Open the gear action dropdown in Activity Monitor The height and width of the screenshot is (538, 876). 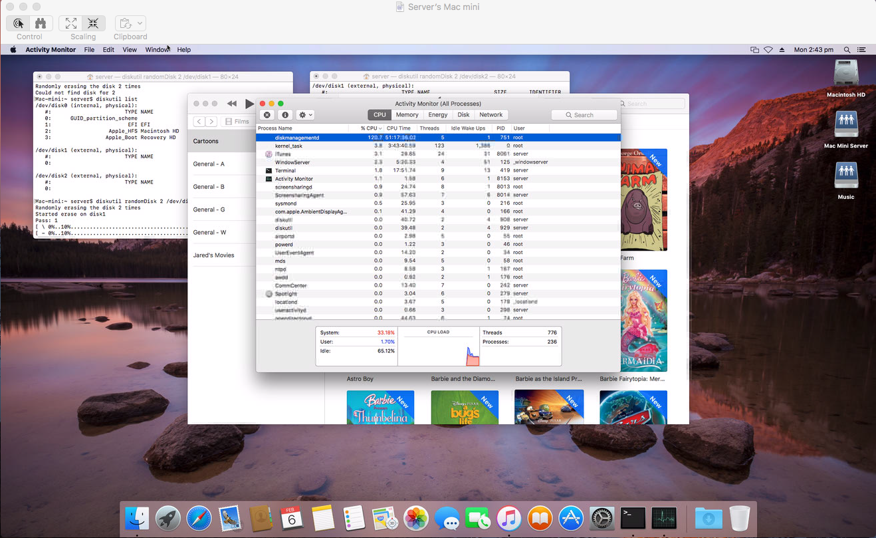tap(305, 115)
